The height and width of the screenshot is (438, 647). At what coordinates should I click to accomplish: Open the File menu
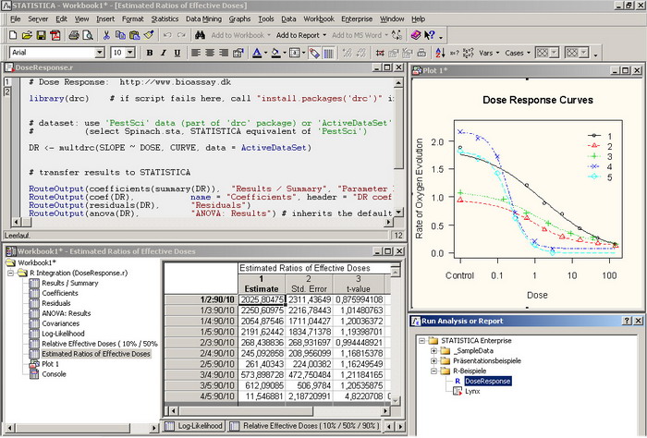(16, 19)
